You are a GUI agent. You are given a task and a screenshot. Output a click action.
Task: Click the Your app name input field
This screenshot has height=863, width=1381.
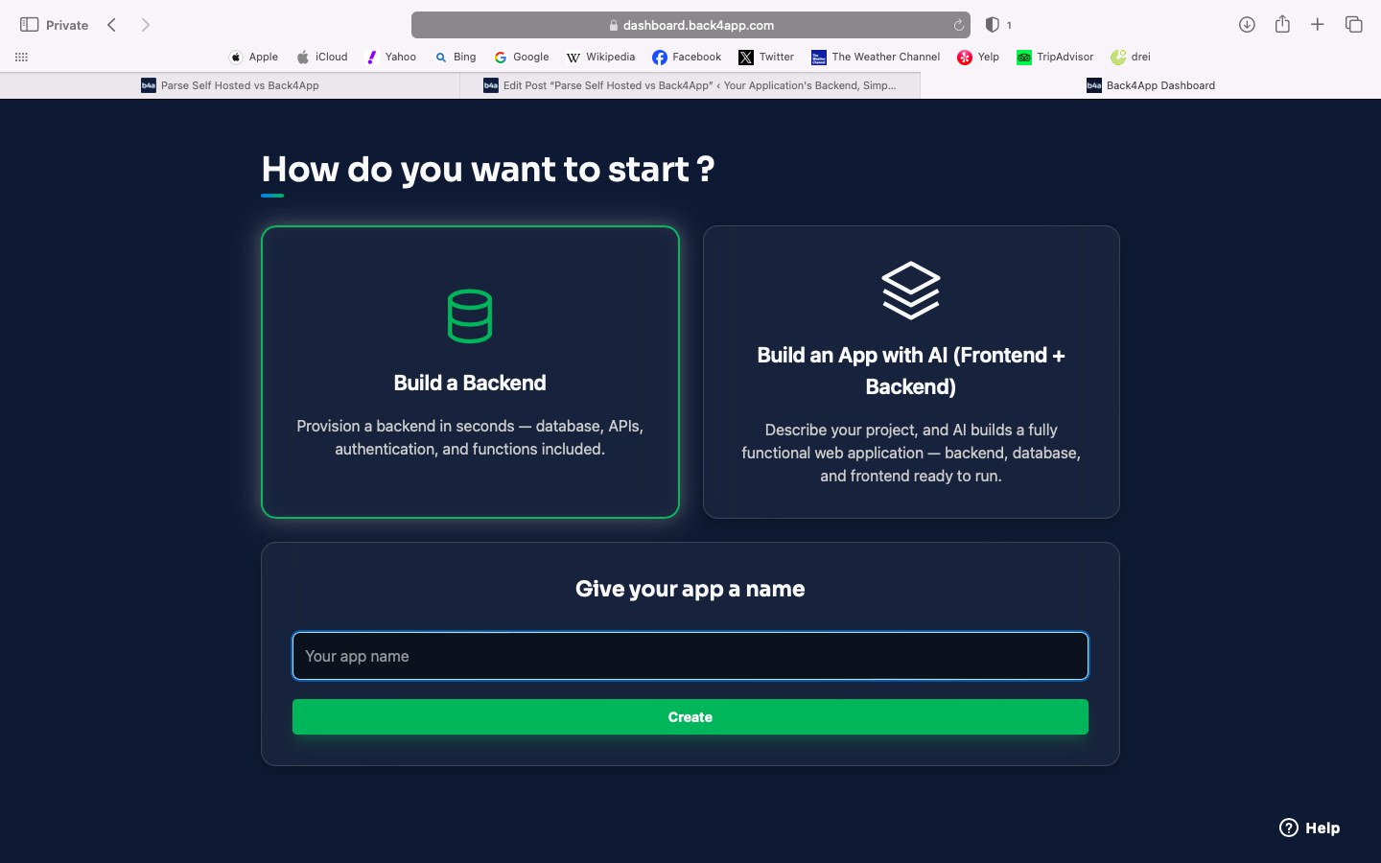tap(690, 656)
